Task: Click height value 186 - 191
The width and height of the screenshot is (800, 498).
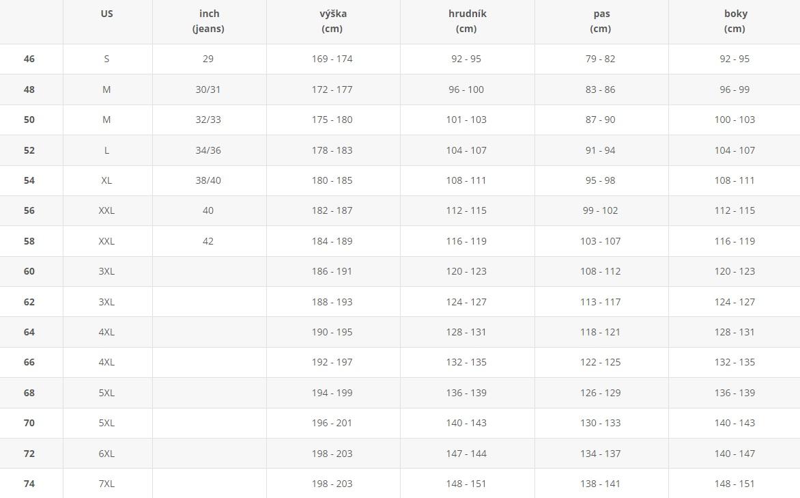Action: 332,271
